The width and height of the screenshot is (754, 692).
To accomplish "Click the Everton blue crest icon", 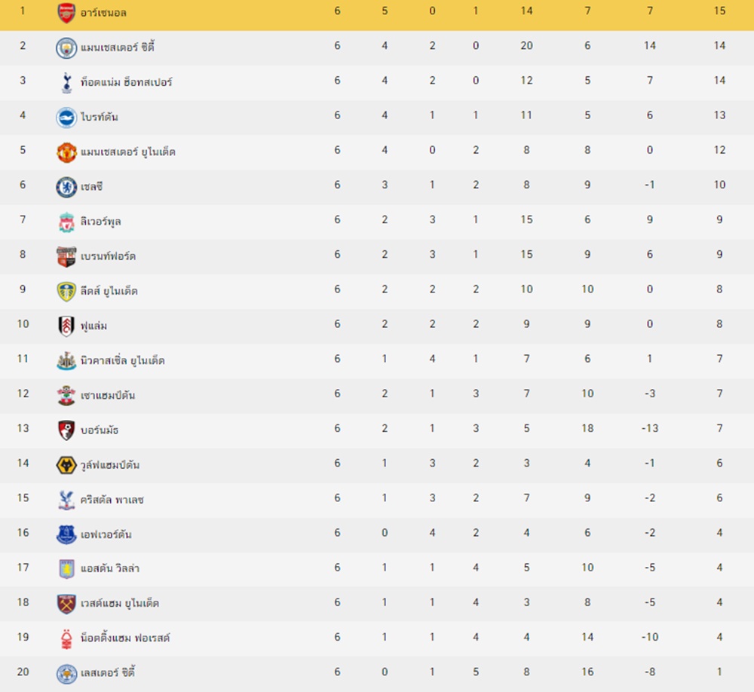I will (x=66, y=534).
